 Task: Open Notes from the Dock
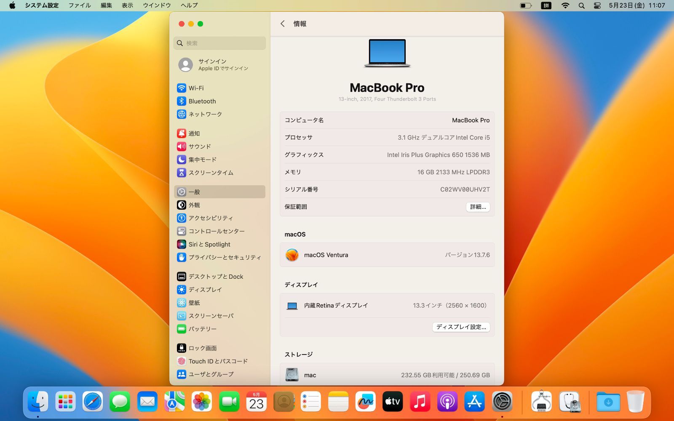tap(338, 402)
